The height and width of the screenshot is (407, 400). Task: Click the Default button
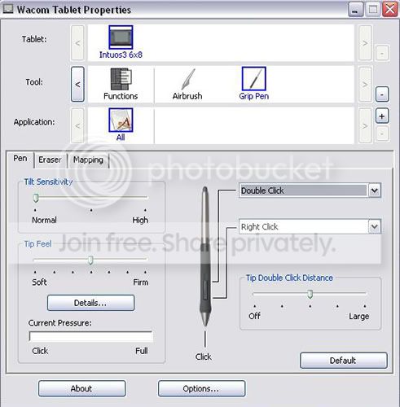click(344, 361)
